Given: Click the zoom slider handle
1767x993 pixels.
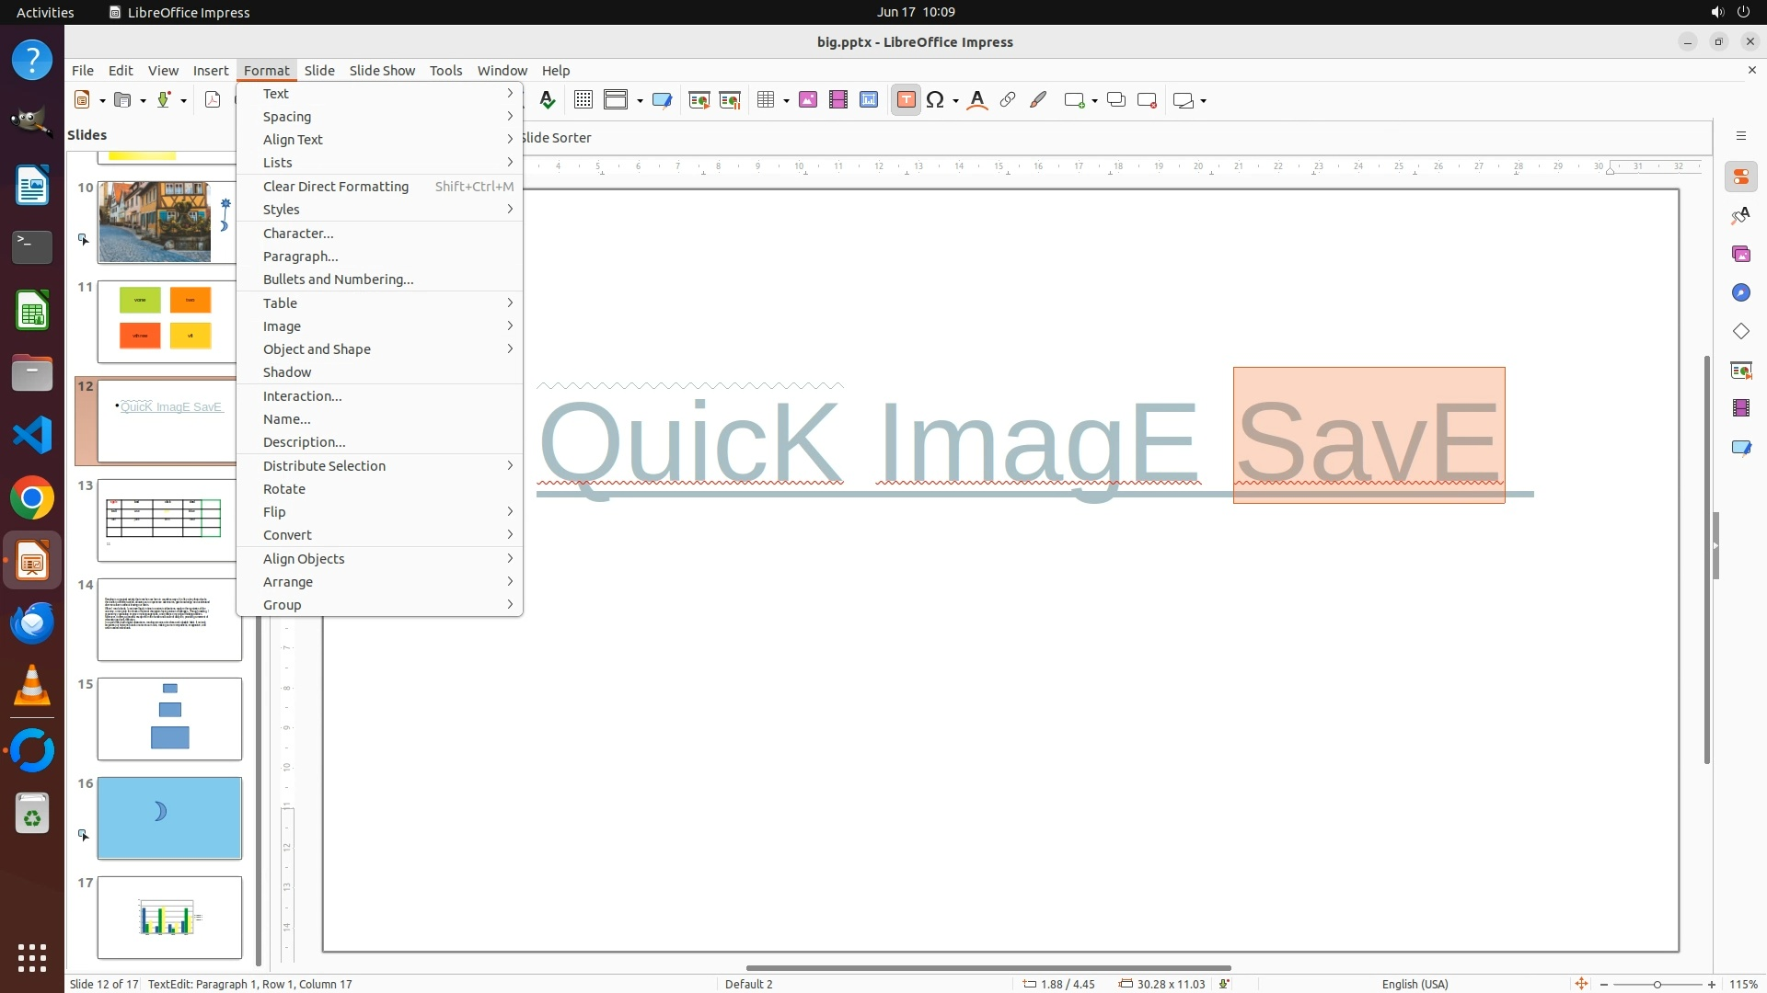Looking at the screenshot, I should pos(1657,985).
